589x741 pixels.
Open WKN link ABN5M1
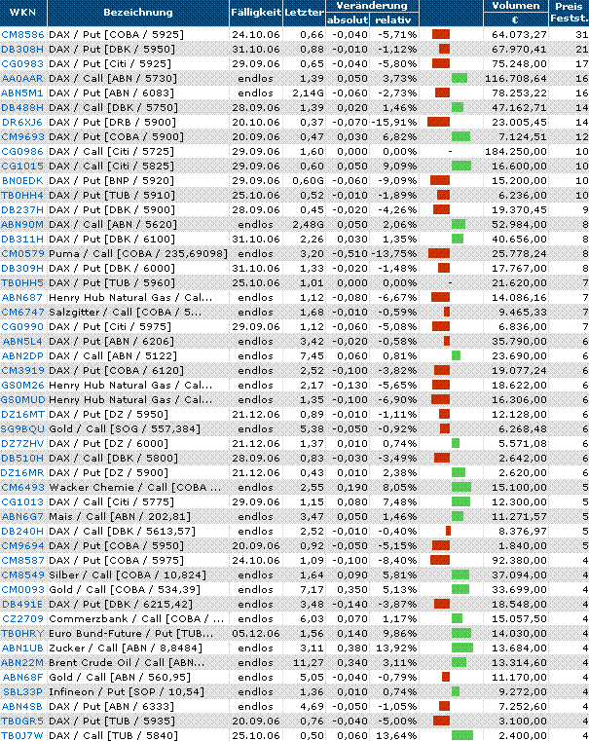click(22, 93)
